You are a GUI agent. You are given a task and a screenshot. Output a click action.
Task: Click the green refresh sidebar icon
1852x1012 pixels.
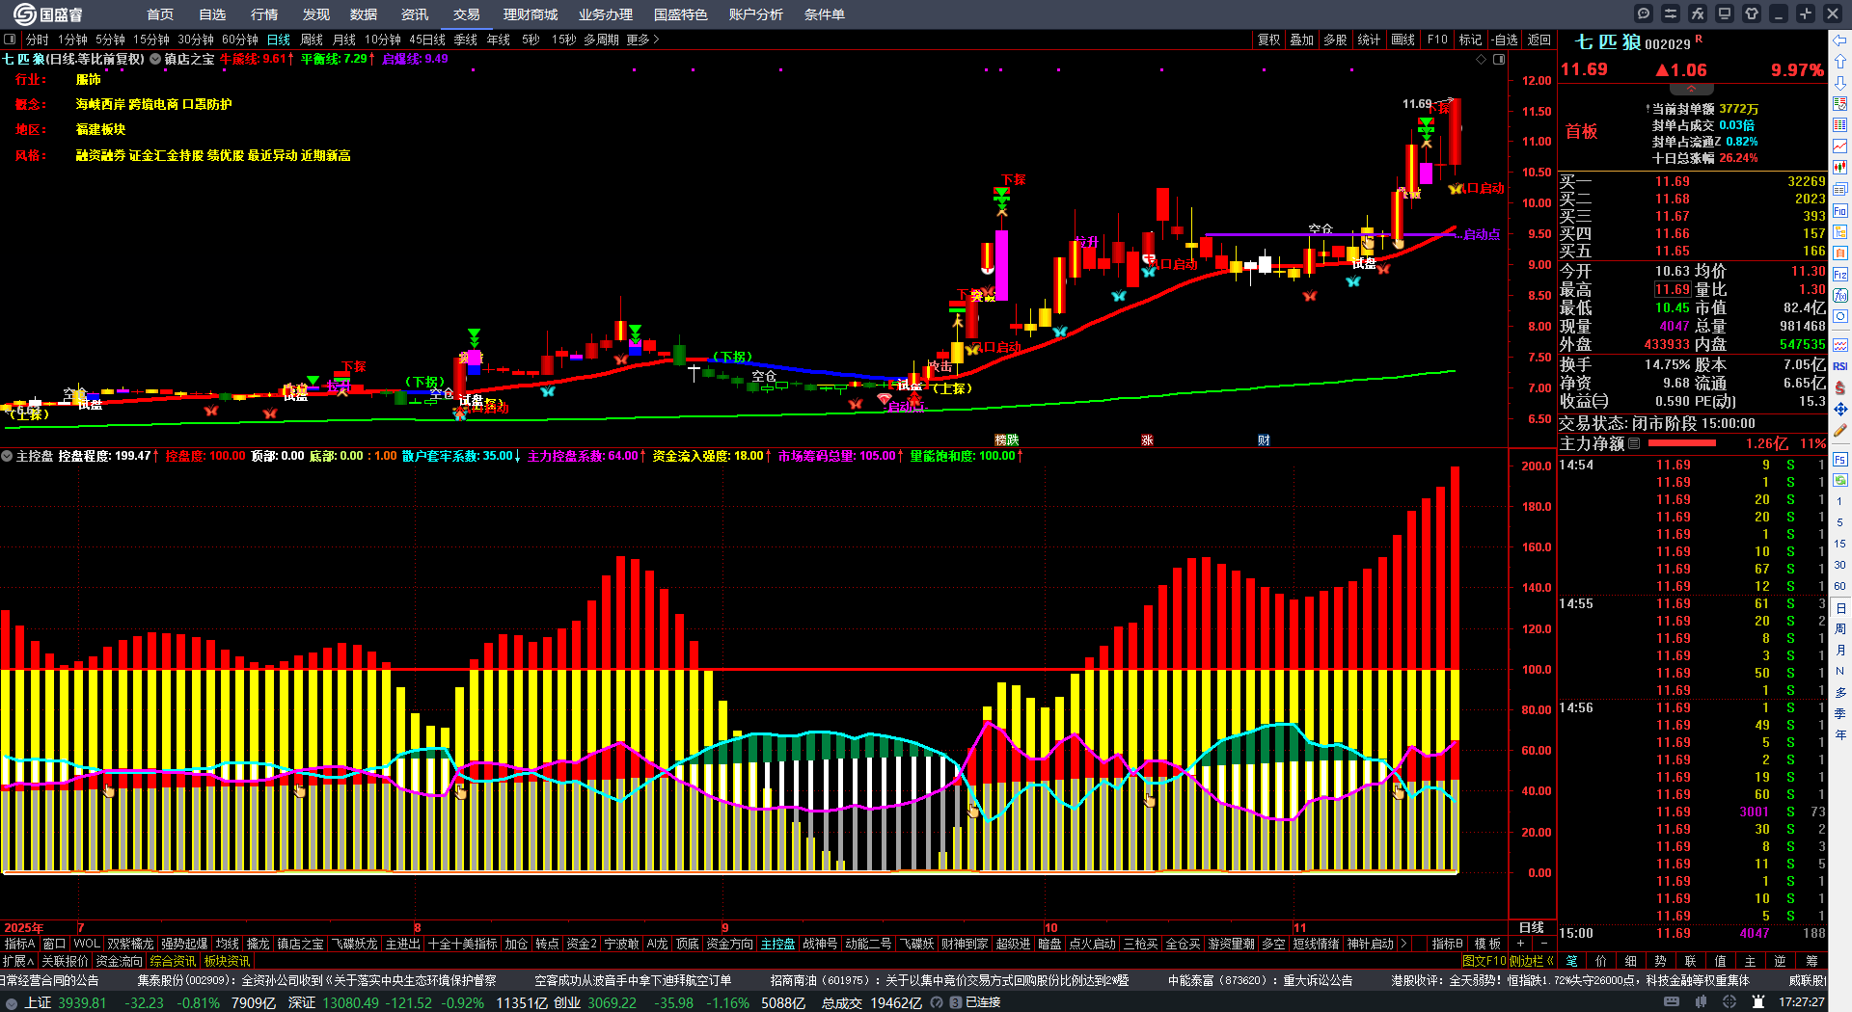coord(1840,480)
